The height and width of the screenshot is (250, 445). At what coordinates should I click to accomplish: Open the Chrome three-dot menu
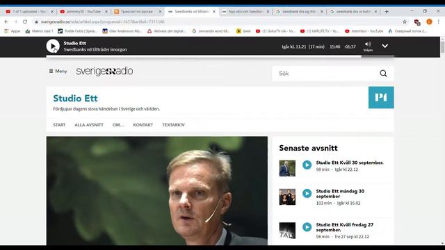tap(439, 22)
